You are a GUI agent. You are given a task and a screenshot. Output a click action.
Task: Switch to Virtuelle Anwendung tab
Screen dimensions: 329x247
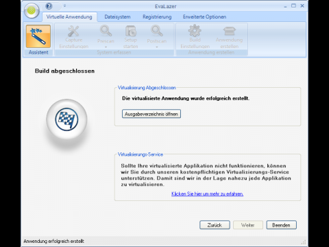click(69, 17)
